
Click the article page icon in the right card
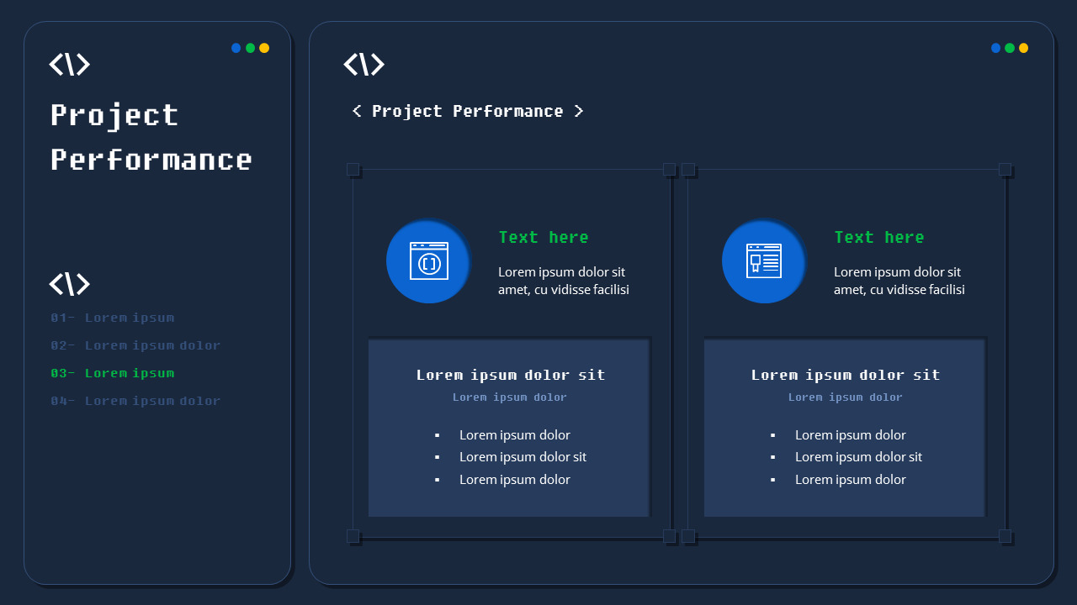tap(763, 261)
